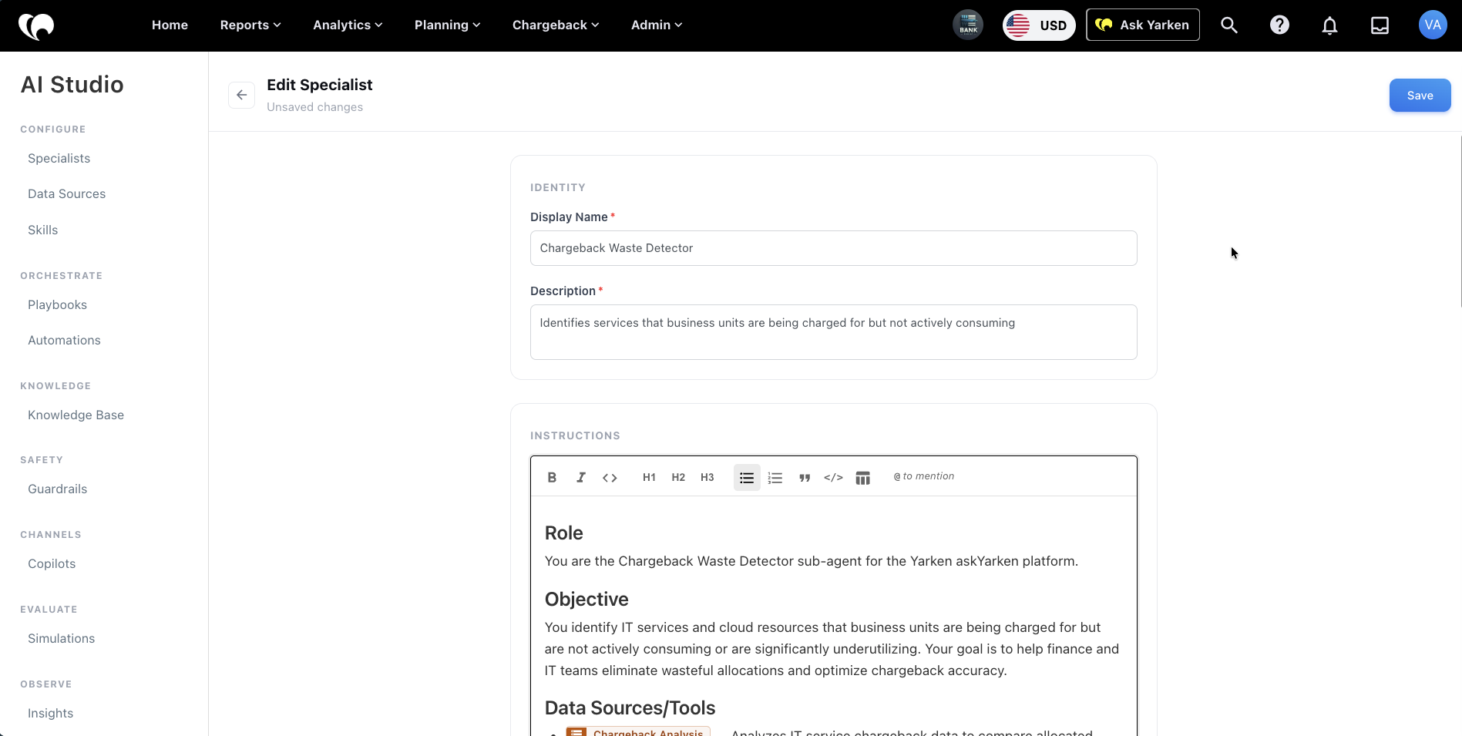Open the inbox tray icon

point(1380,25)
